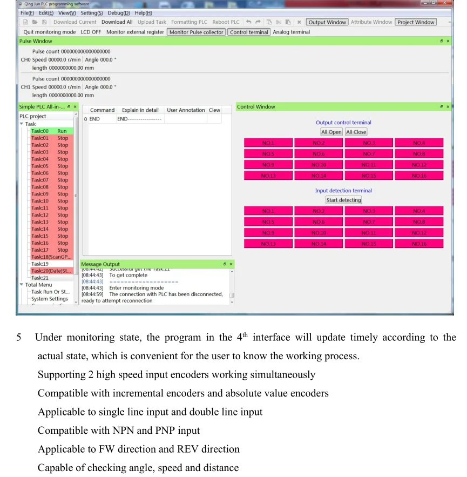Click the paste clipboard icon in toolbar
Viewport: 467px width, 477px height.
[288, 22]
